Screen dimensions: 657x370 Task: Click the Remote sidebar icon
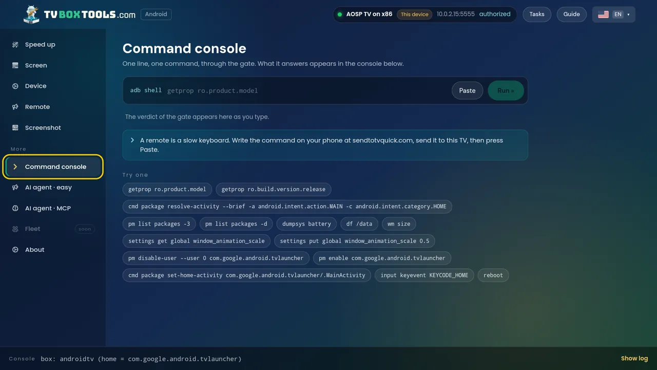15,107
